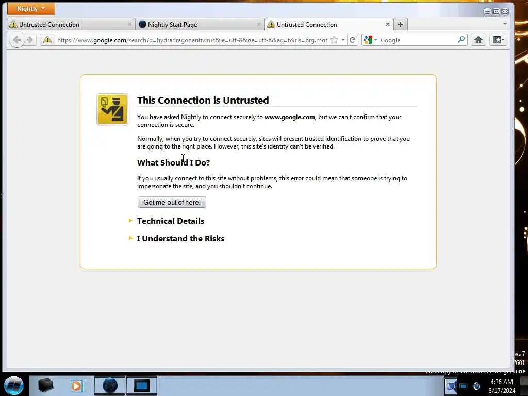Go to the home page
This screenshot has width=528, height=396.
tap(478, 40)
